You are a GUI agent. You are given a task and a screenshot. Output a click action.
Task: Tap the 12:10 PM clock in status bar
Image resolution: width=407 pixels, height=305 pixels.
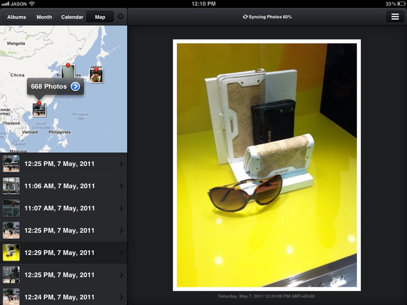tap(203, 4)
